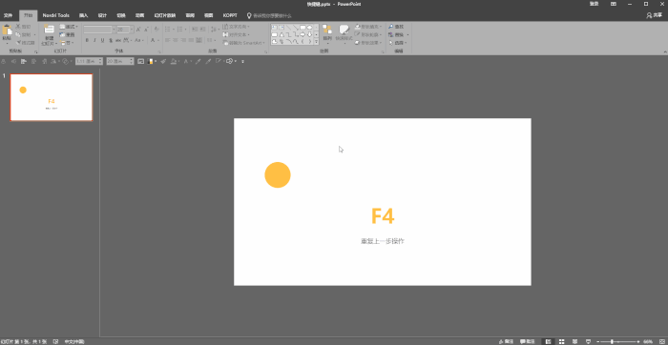Click the Paste clipboard icon
The width and height of the screenshot is (668, 345).
(x=7, y=30)
